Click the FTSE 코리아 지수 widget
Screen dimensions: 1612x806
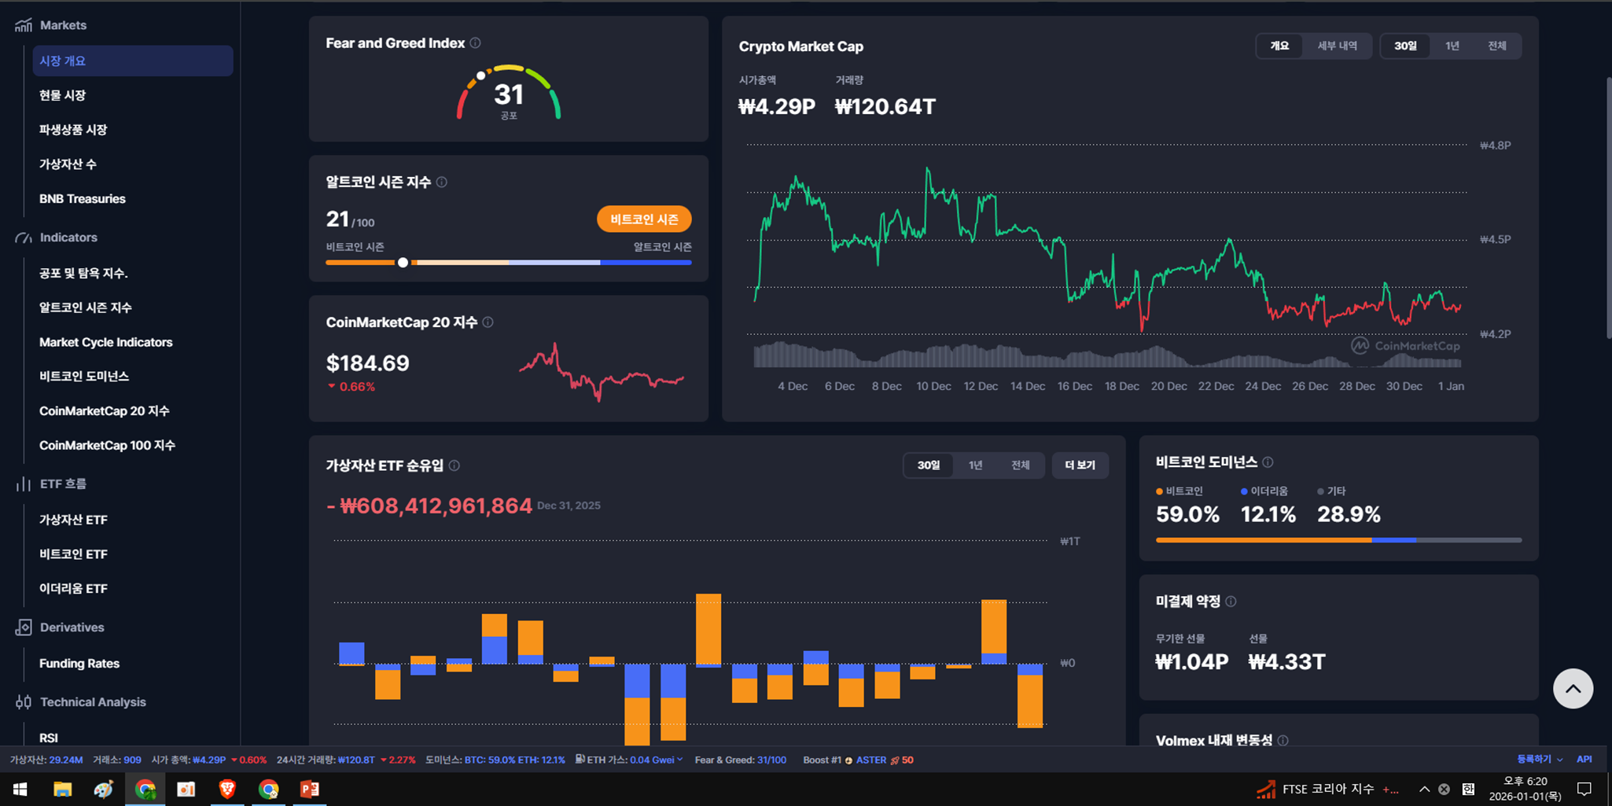tap(1328, 789)
